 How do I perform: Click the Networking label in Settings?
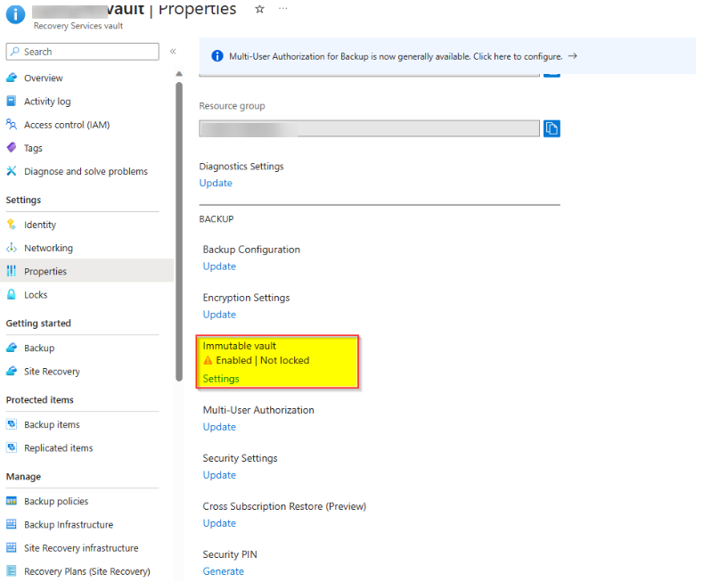pyautogui.click(x=48, y=248)
